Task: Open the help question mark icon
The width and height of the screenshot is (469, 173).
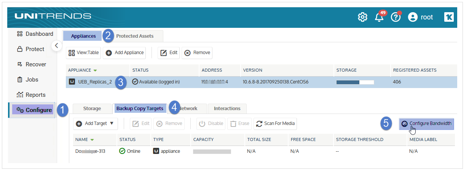Action: click(396, 17)
